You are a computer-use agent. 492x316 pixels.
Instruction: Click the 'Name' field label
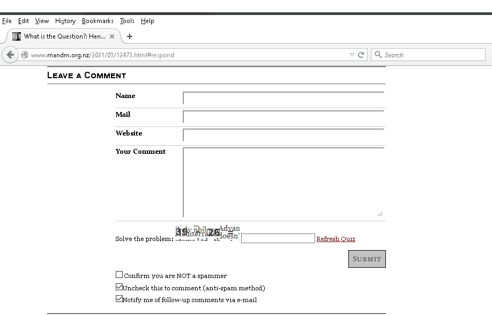point(125,96)
